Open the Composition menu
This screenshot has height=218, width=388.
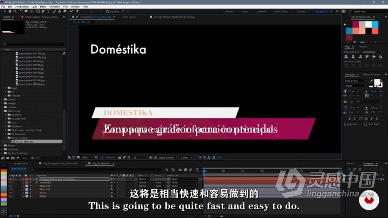pos(22,7)
